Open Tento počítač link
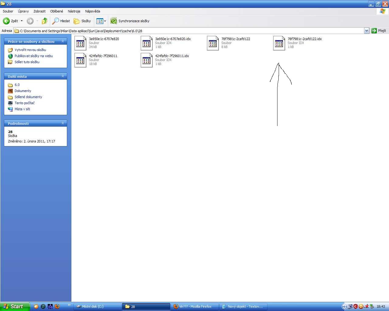Image resolution: width=389 pixels, height=311 pixels. point(25,103)
